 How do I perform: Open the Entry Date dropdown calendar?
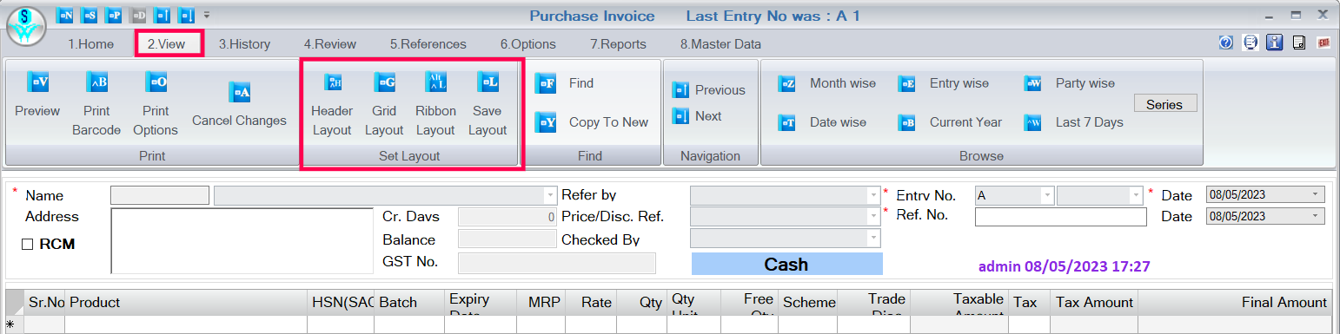click(1316, 195)
